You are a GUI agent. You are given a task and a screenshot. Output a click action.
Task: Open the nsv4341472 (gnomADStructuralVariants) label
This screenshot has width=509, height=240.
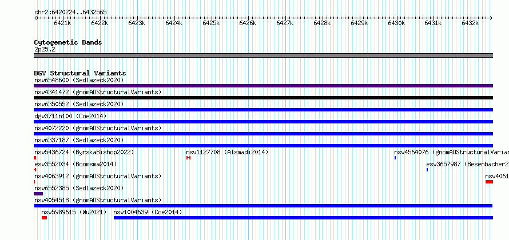(98, 92)
